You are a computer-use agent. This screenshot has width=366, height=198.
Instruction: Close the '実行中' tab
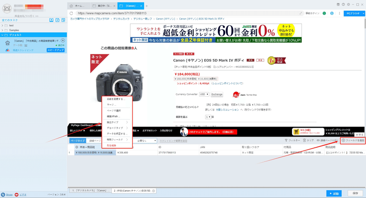click(114, 6)
